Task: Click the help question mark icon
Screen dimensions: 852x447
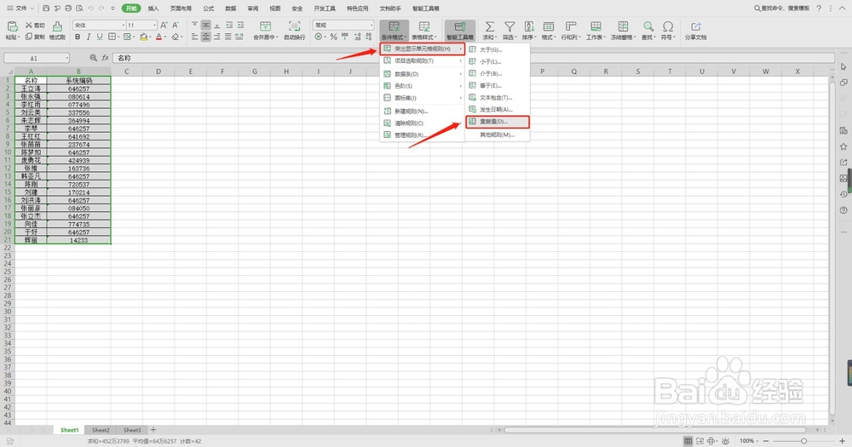Action: click(x=819, y=9)
